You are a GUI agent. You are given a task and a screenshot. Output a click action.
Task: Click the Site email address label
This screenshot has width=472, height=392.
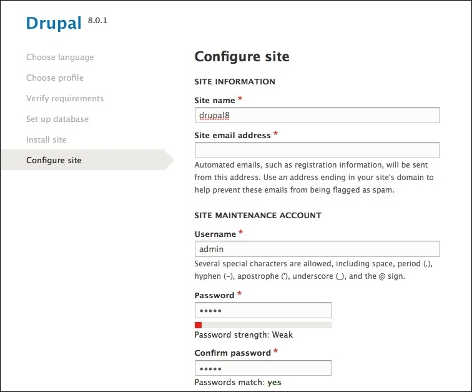(x=232, y=136)
